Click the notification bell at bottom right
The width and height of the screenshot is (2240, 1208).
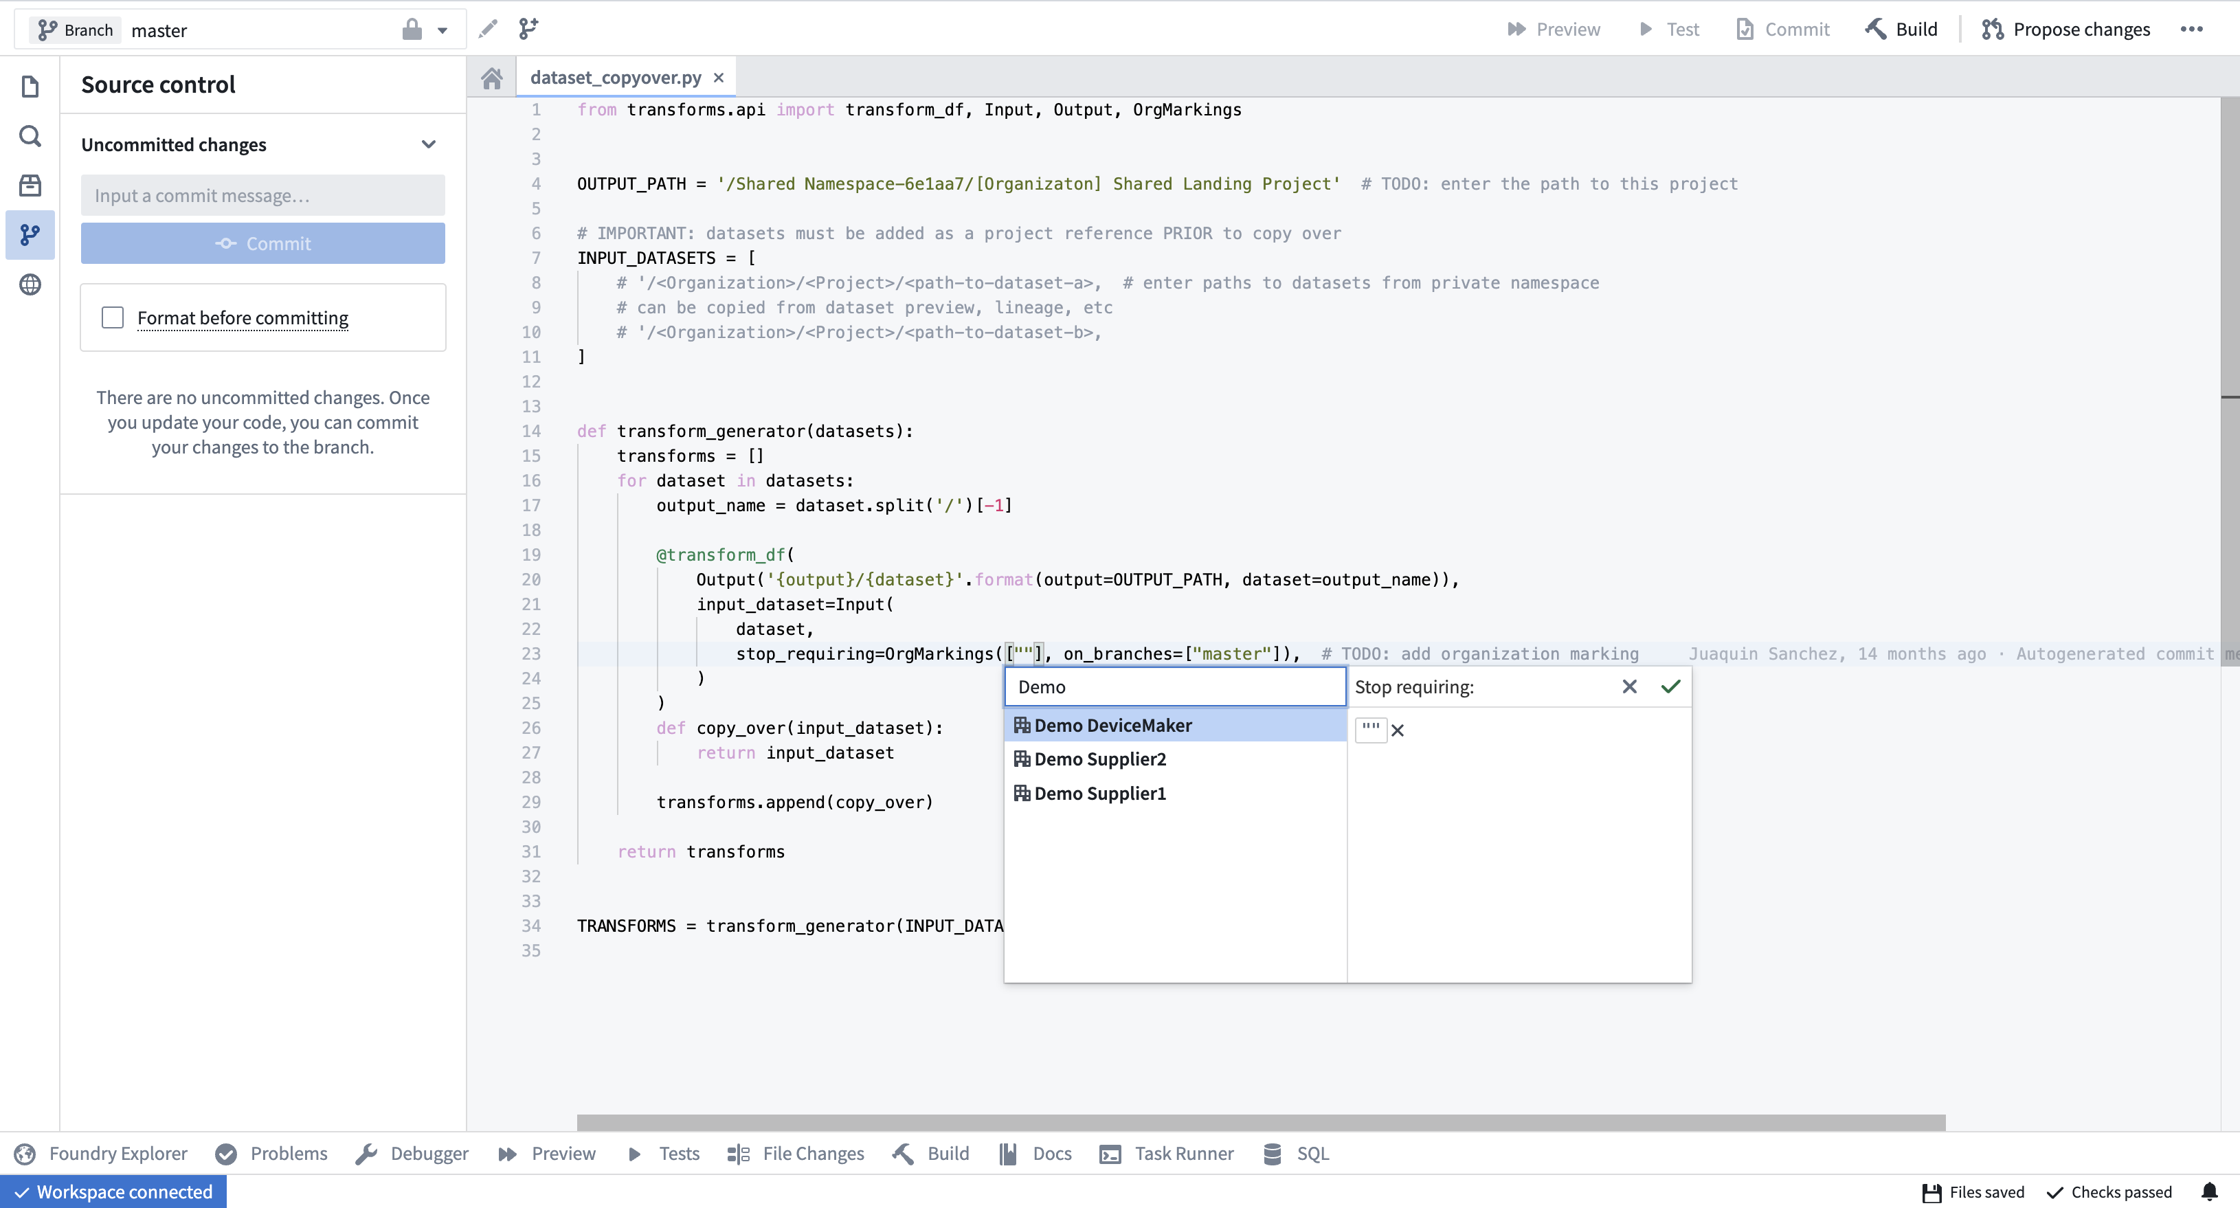[x=2214, y=1192]
